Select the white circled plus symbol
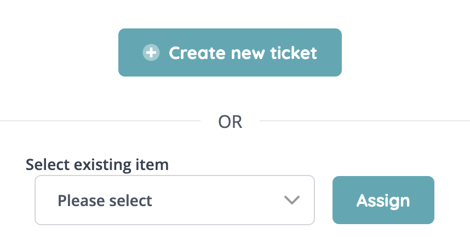The image size is (470, 252). [150, 52]
